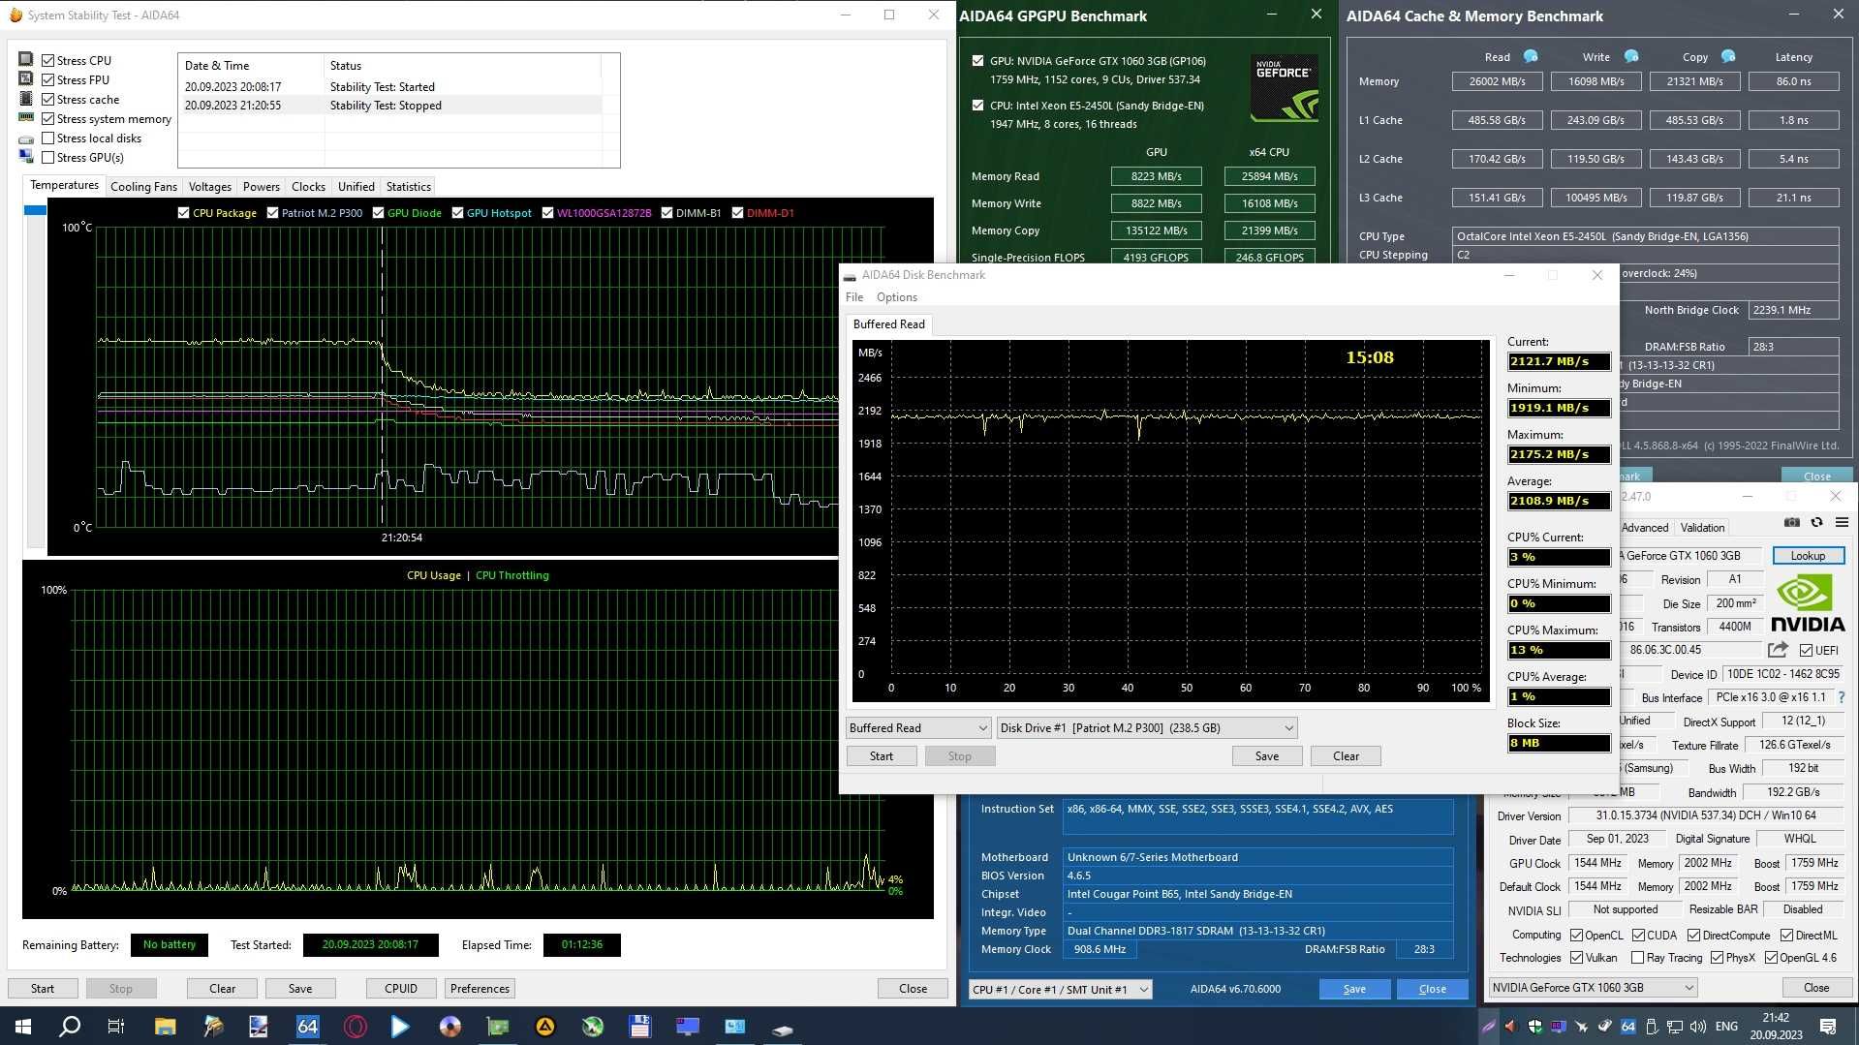This screenshot has height=1045, width=1859.
Task: Open Windows taskbar search
Action: [70, 1027]
